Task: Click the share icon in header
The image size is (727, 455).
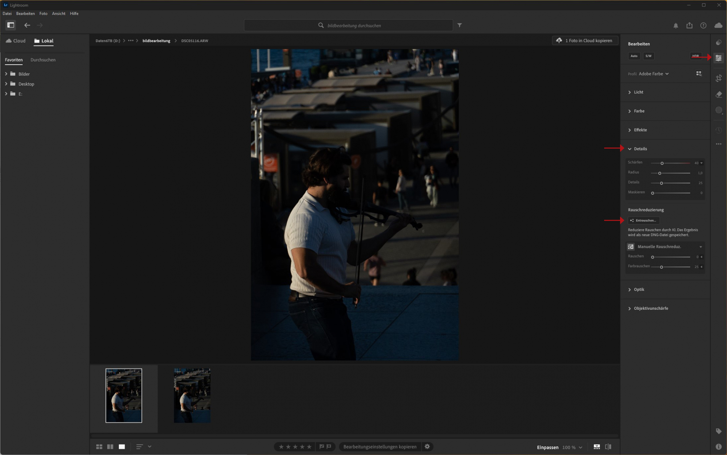Action: point(689,25)
